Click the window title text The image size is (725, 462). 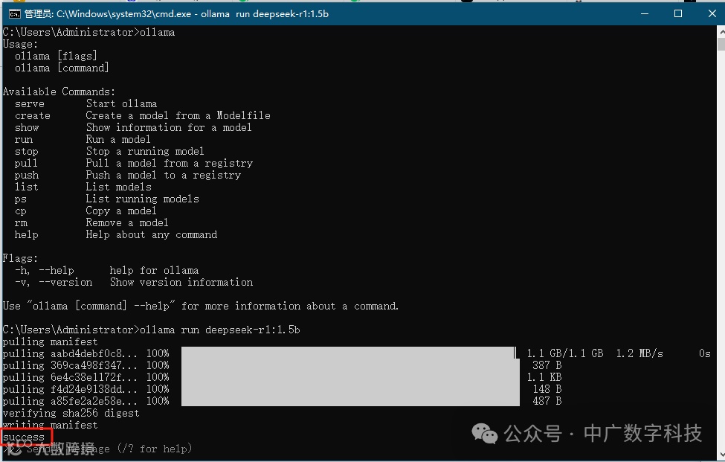(176, 14)
